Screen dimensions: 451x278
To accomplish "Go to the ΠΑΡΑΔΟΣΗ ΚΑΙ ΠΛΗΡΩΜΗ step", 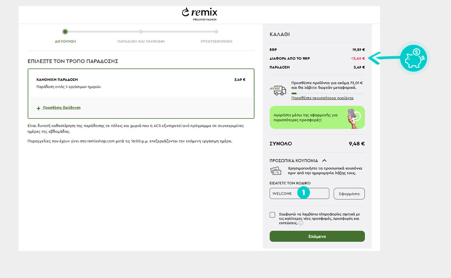I will click(x=141, y=36).
